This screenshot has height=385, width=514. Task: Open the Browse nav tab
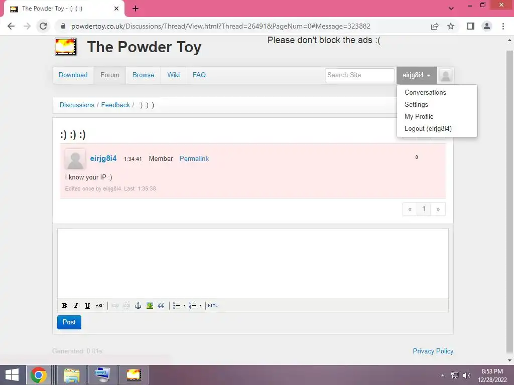pyautogui.click(x=143, y=75)
